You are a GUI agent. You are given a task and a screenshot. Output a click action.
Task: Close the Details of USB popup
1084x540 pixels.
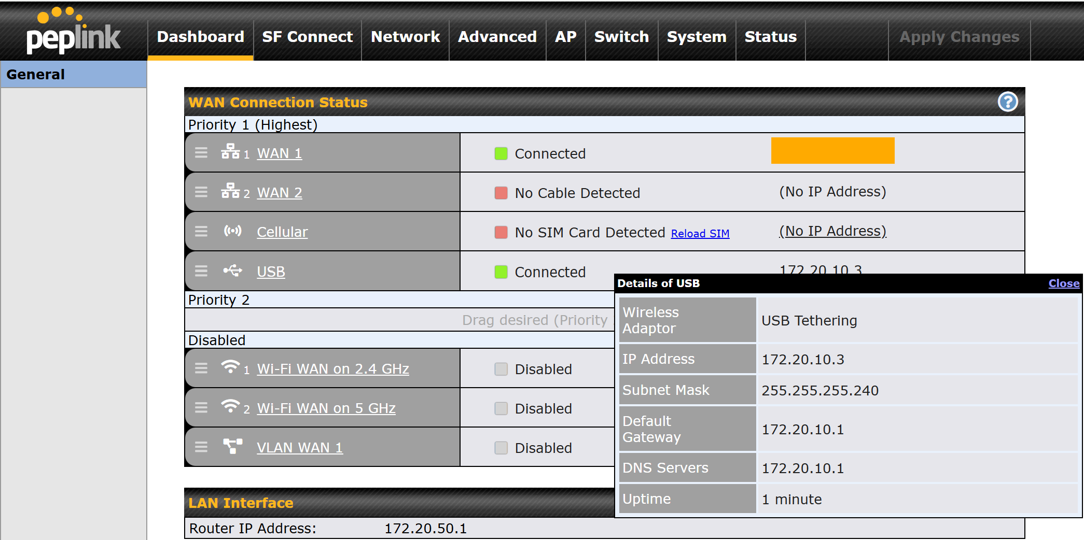click(x=1063, y=283)
